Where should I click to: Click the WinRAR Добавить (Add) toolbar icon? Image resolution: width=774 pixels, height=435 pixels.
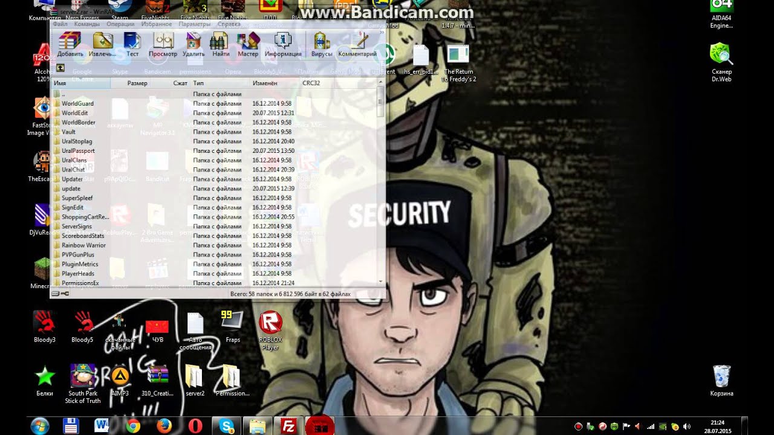click(x=70, y=44)
